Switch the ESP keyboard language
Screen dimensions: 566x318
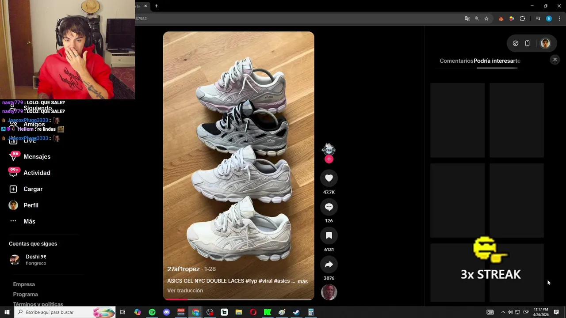(x=526, y=312)
